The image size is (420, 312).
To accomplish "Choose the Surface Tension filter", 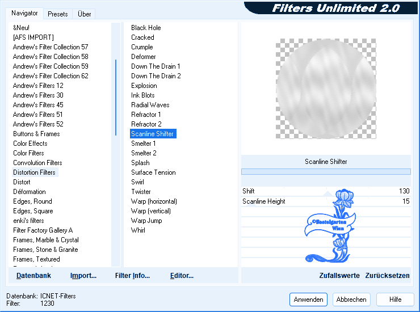I will click(153, 172).
